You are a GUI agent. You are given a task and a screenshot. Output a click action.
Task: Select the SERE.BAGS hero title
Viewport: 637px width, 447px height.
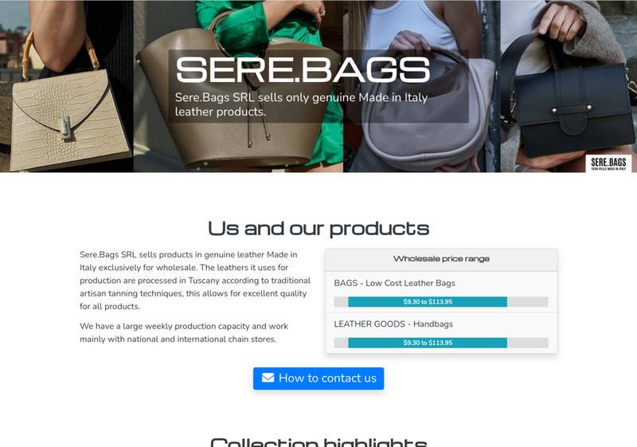303,70
